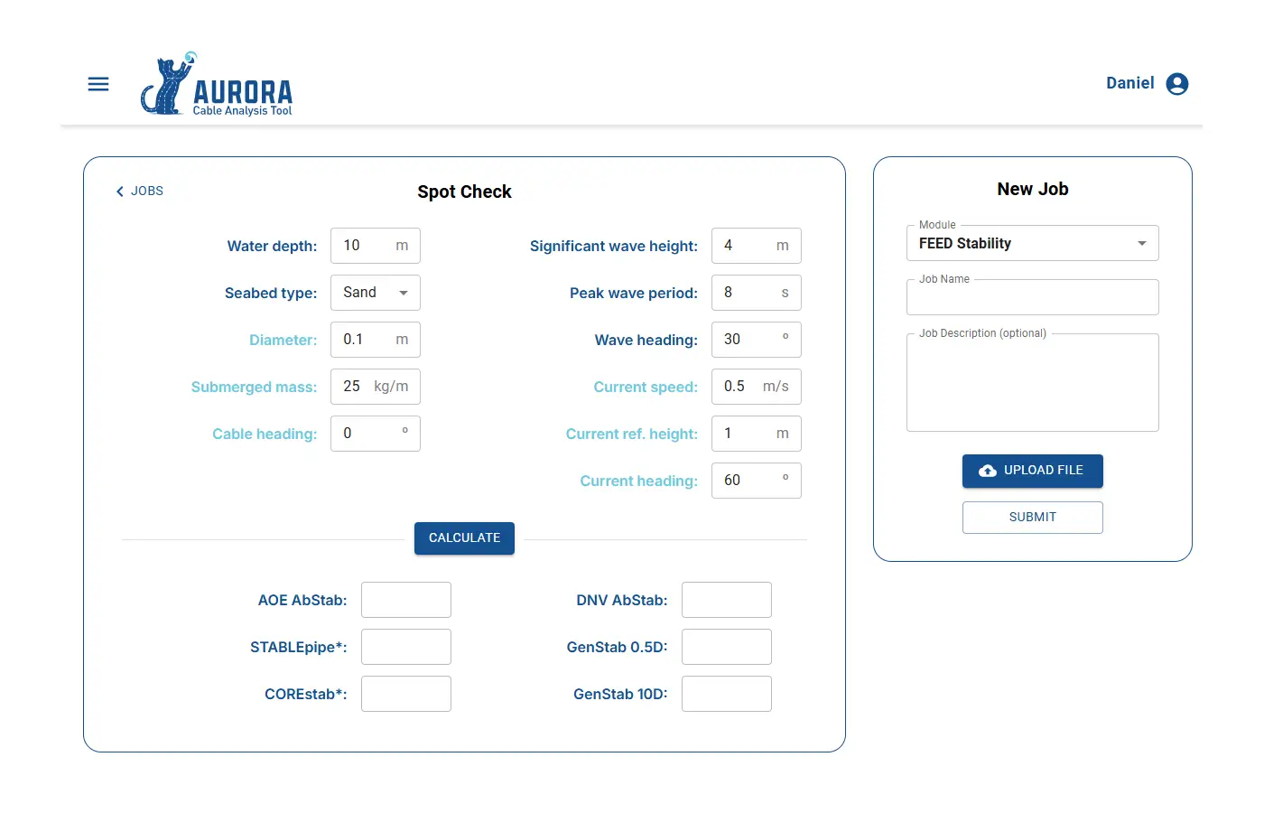This screenshot has height=813, width=1264.
Task: Click the Job Description text area
Action: (1032, 384)
